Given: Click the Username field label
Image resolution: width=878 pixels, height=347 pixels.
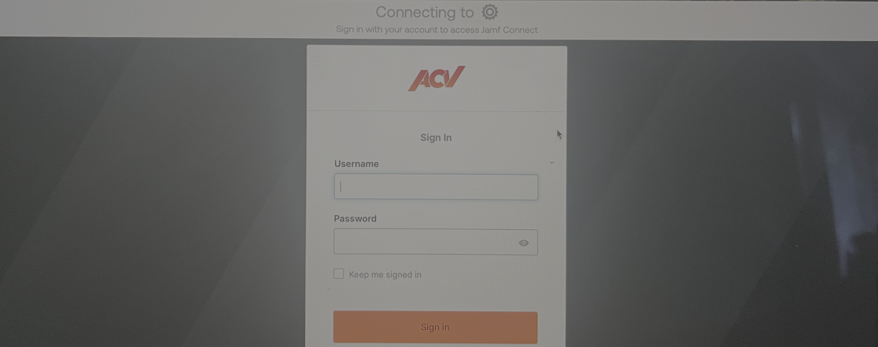Looking at the screenshot, I should point(356,164).
